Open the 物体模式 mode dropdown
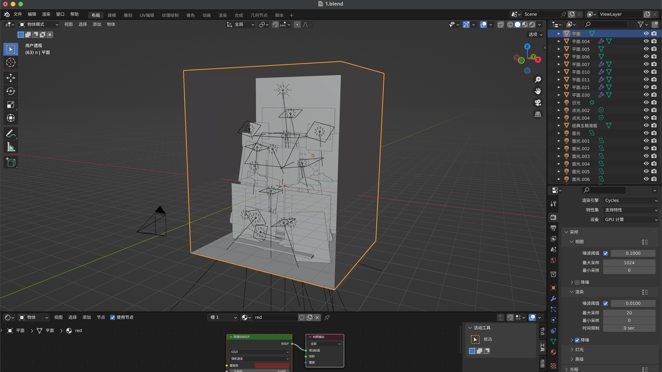 click(x=39, y=24)
